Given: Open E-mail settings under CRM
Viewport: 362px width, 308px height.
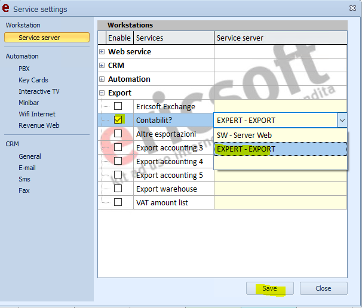Looking at the screenshot, I should (x=27, y=168).
